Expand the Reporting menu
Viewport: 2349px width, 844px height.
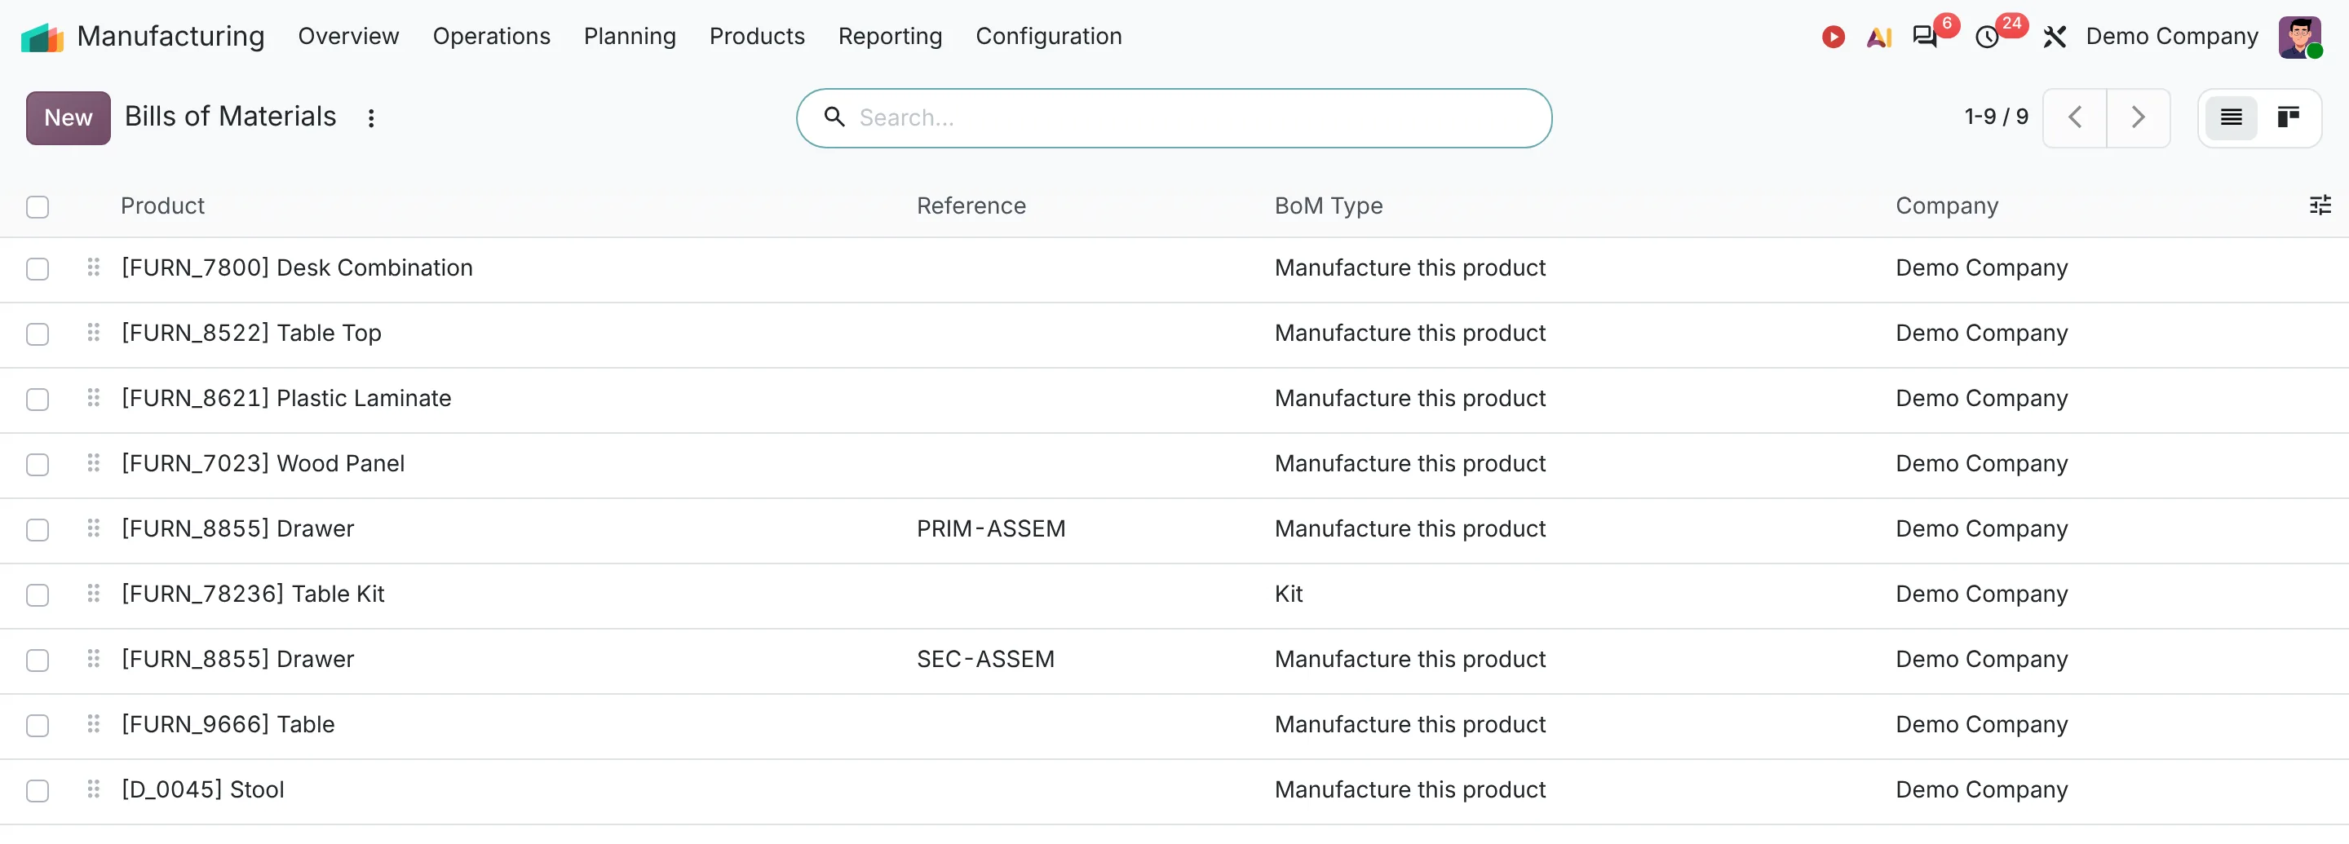click(890, 37)
